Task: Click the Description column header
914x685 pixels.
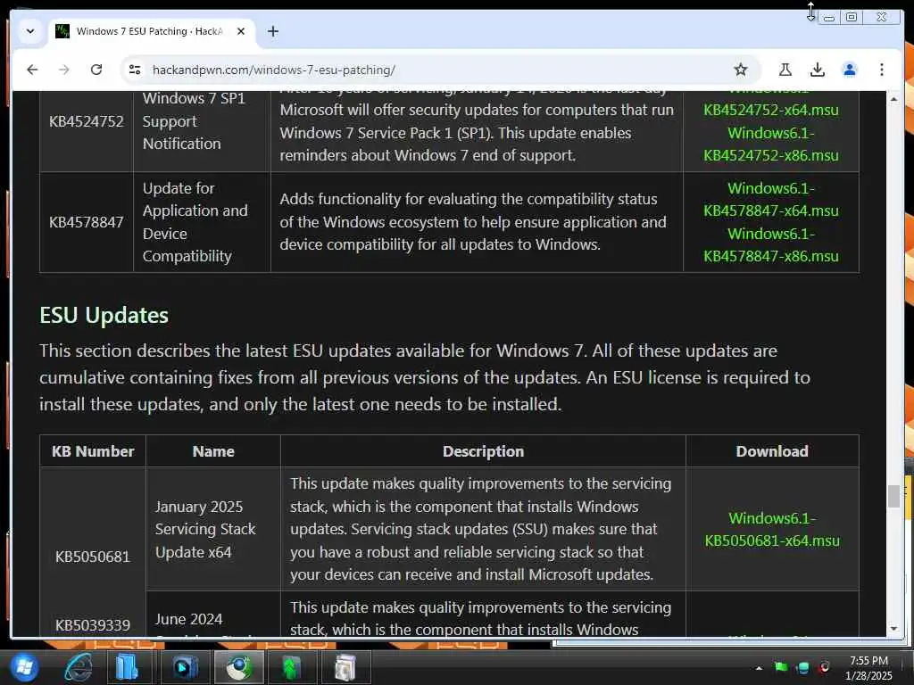Action: tap(483, 451)
